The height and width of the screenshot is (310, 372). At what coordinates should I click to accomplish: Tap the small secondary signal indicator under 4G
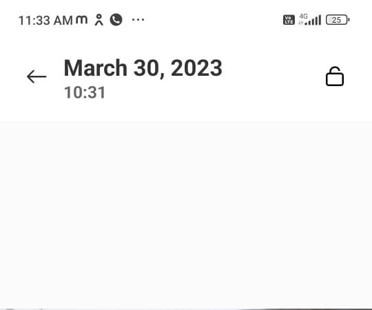coord(301,23)
